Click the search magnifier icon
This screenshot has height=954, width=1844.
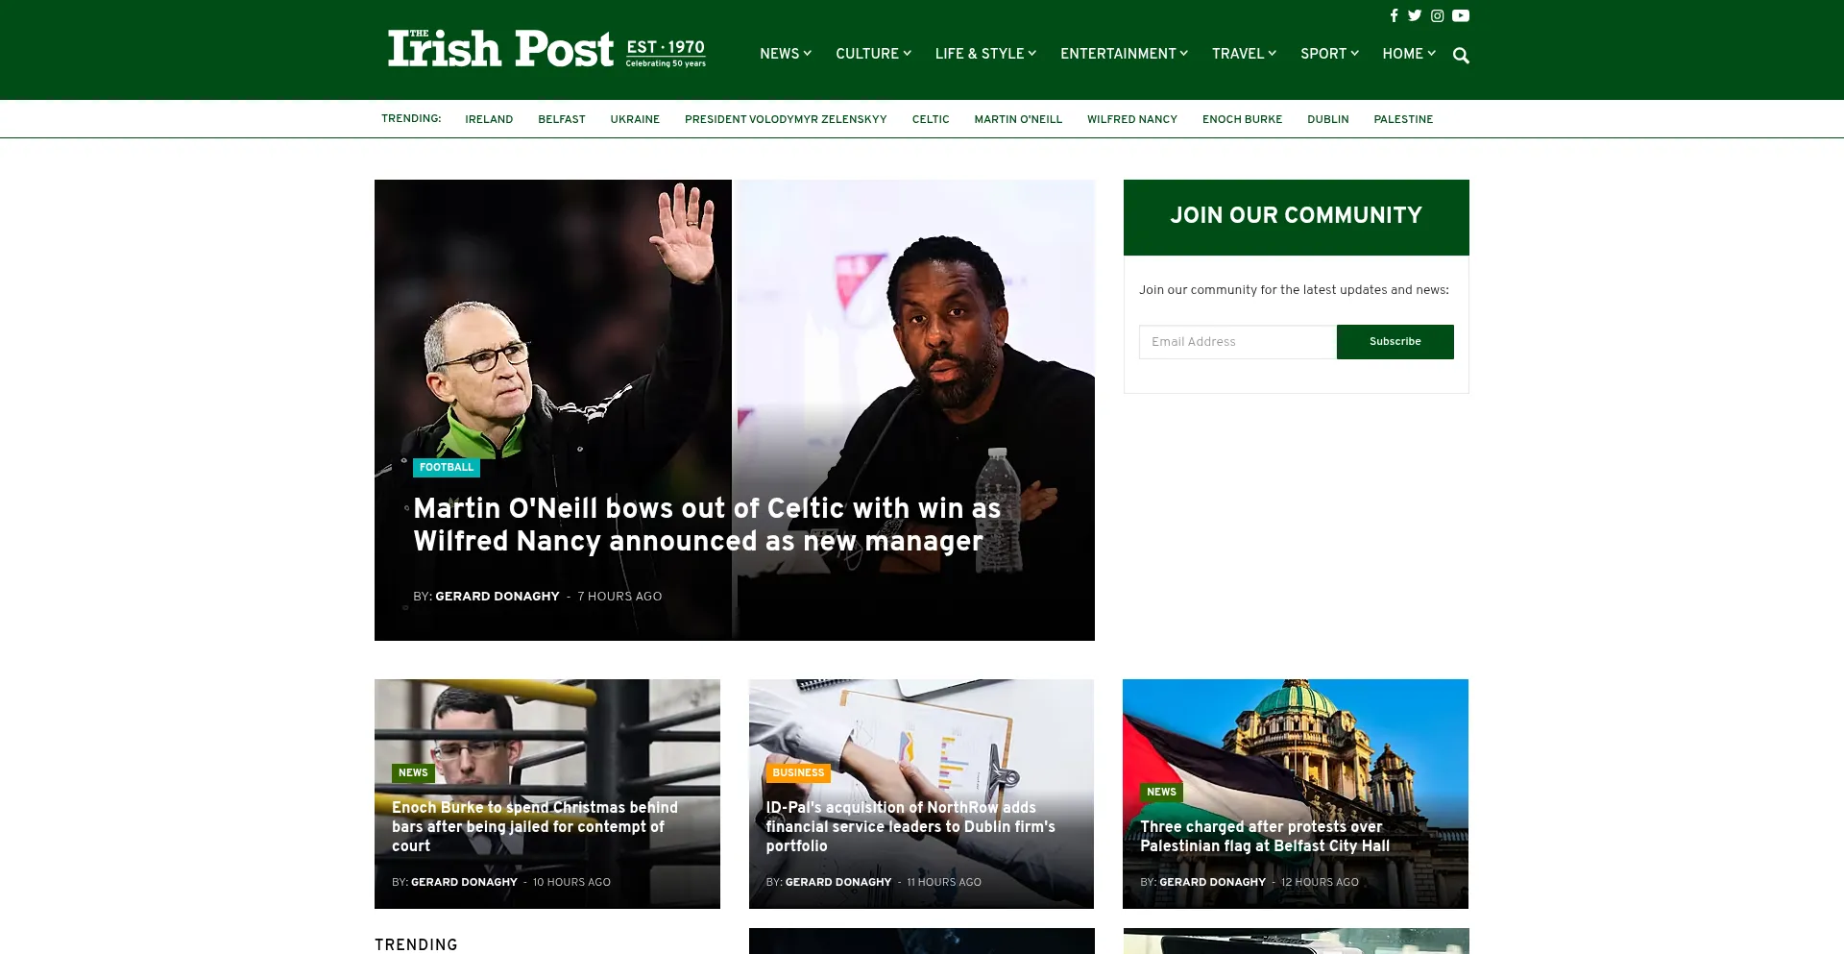click(x=1461, y=56)
